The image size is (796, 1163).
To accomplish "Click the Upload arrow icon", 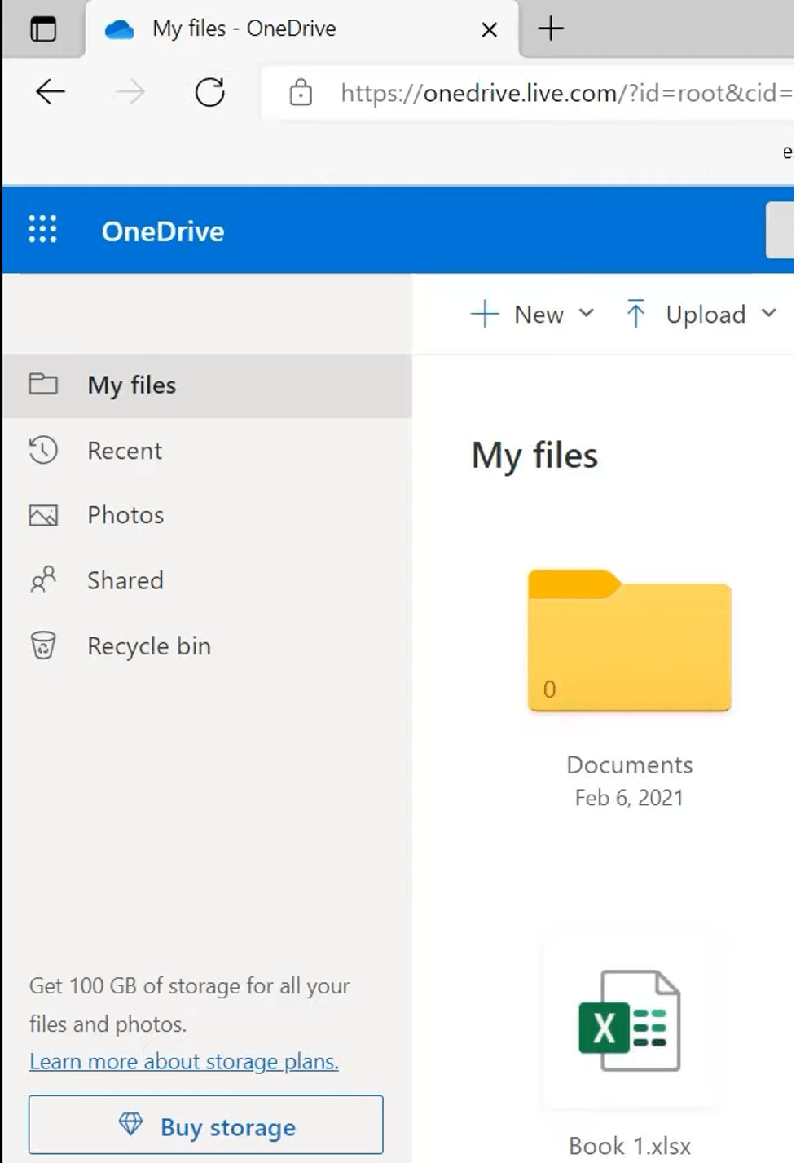I will 635,314.
